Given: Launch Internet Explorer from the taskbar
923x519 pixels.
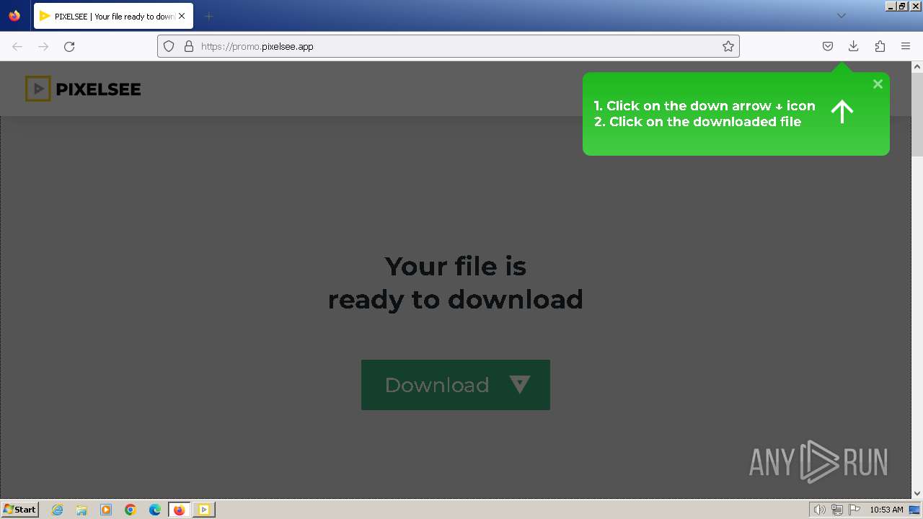Looking at the screenshot, I should (x=58, y=510).
